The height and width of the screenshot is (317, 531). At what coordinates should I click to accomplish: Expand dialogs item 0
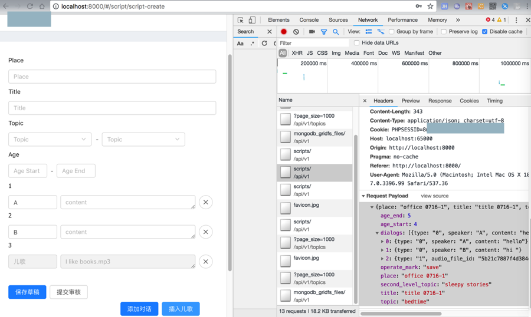click(382, 242)
